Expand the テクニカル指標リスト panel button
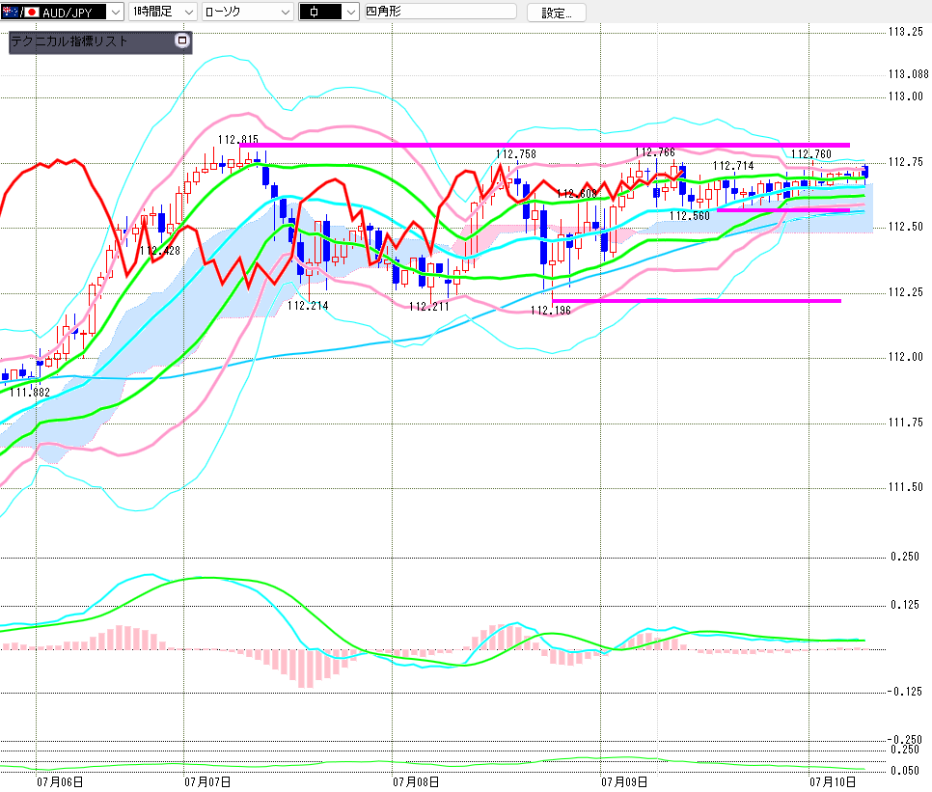The height and width of the screenshot is (792, 932). [182, 41]
